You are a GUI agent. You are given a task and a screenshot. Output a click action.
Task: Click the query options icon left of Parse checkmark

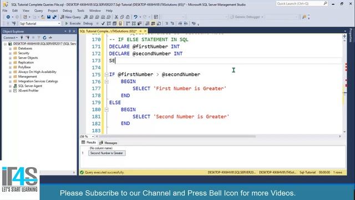[x=98, y=23]
